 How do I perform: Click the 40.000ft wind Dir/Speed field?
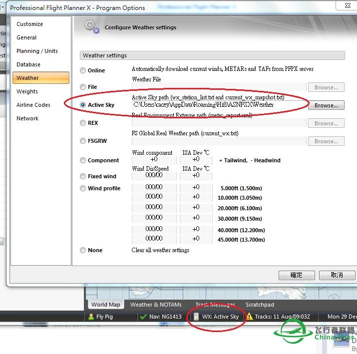tap(154, 229)
